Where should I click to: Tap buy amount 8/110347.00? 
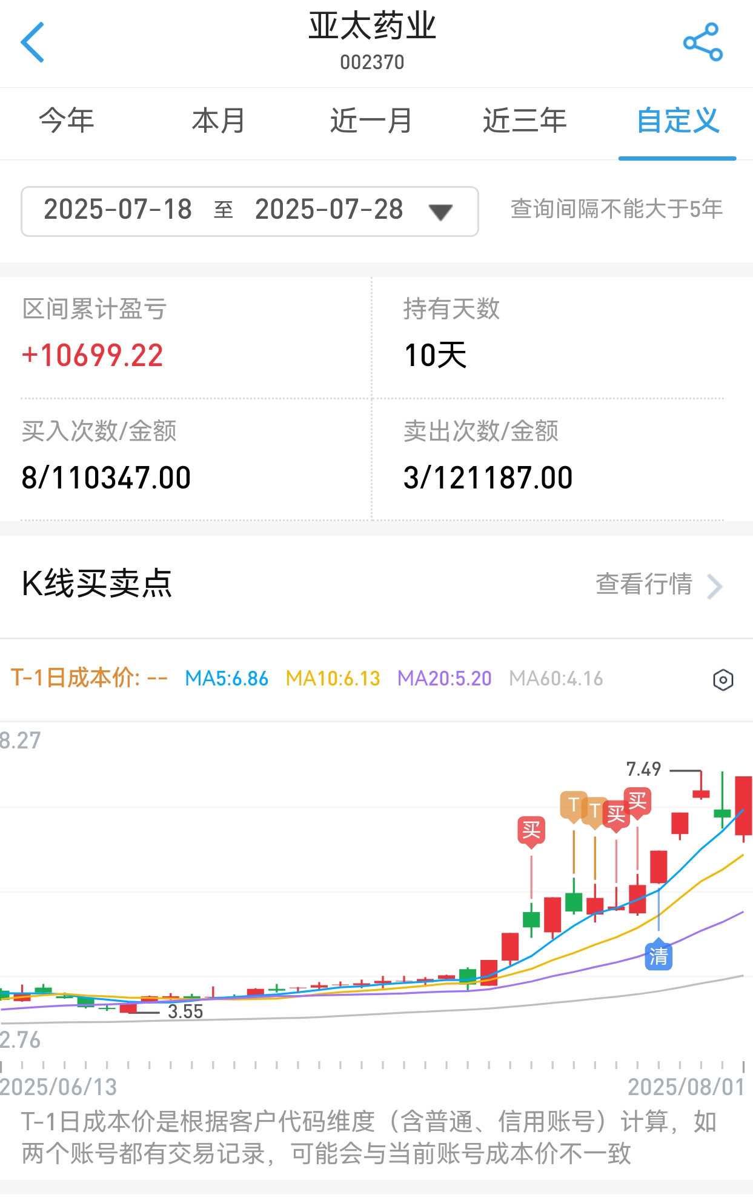[106, 478]
